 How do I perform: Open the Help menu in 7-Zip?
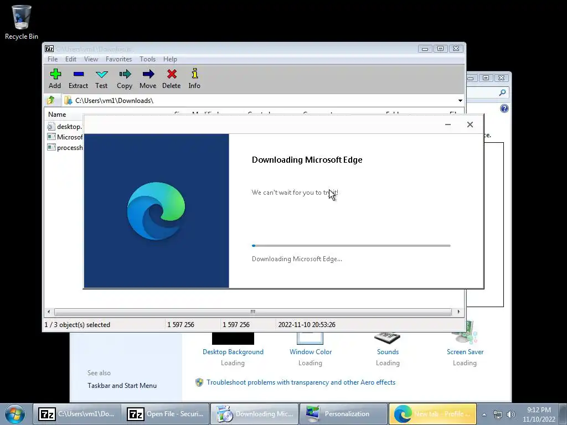(x=170, y=59)
